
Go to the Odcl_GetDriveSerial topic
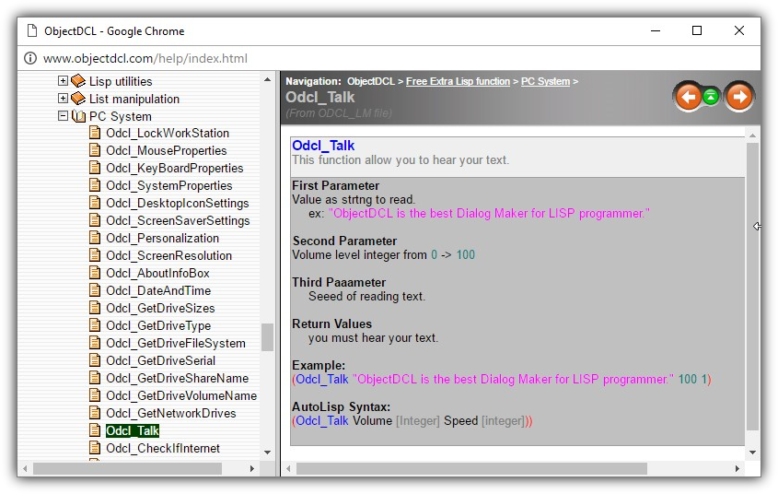[x=161, y=360]
